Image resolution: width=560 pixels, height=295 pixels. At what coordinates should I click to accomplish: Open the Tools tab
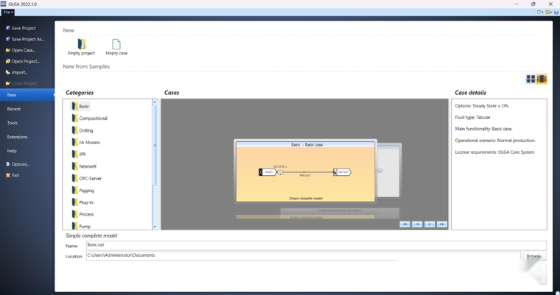(13, 123)
